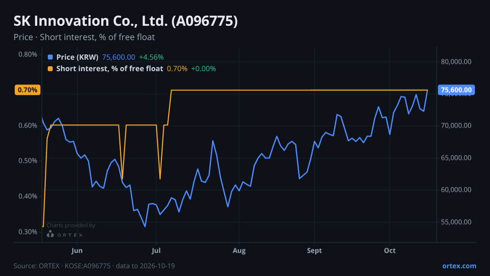The image size is (490, 276).
Task: Click the 0.80% left axis label
Action: [28, 54]
